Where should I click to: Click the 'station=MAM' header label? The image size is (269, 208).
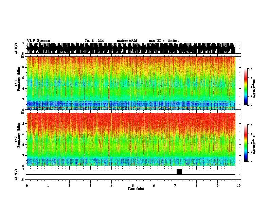[127, 41]
